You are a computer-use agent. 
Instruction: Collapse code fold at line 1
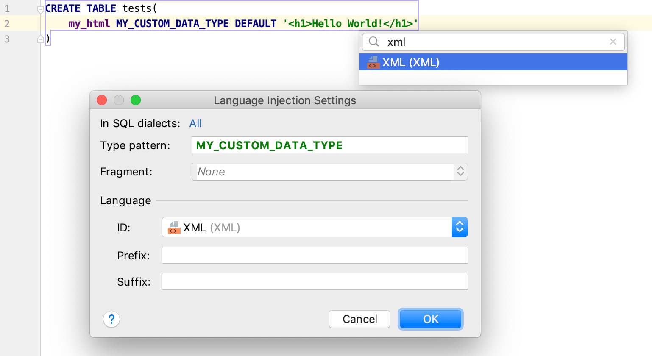pyautogui.click(x=41, y=9)
